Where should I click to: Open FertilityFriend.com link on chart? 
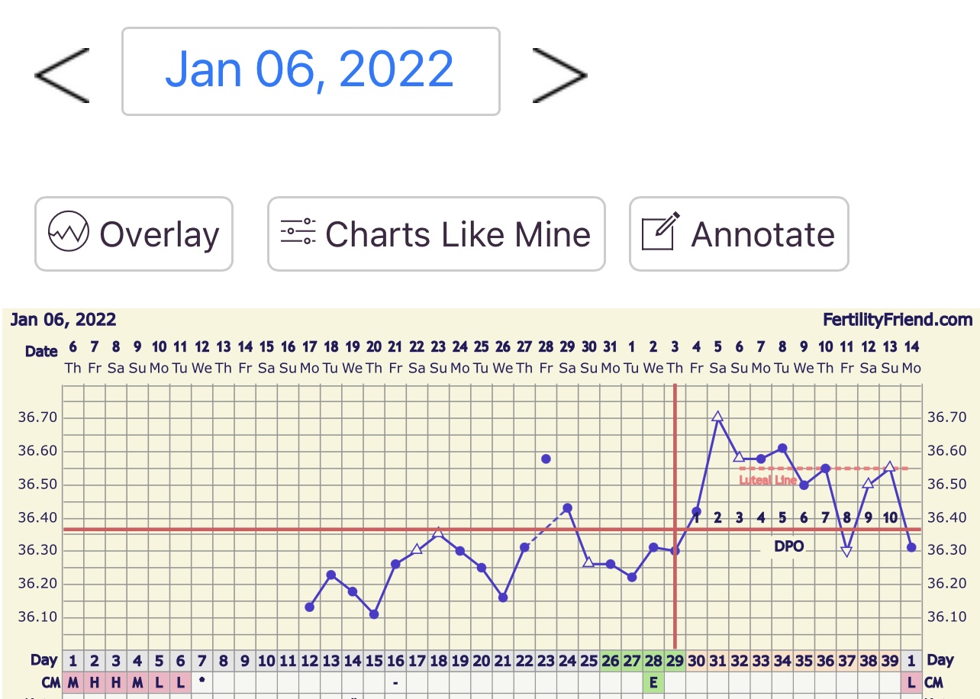pos(897,320)
